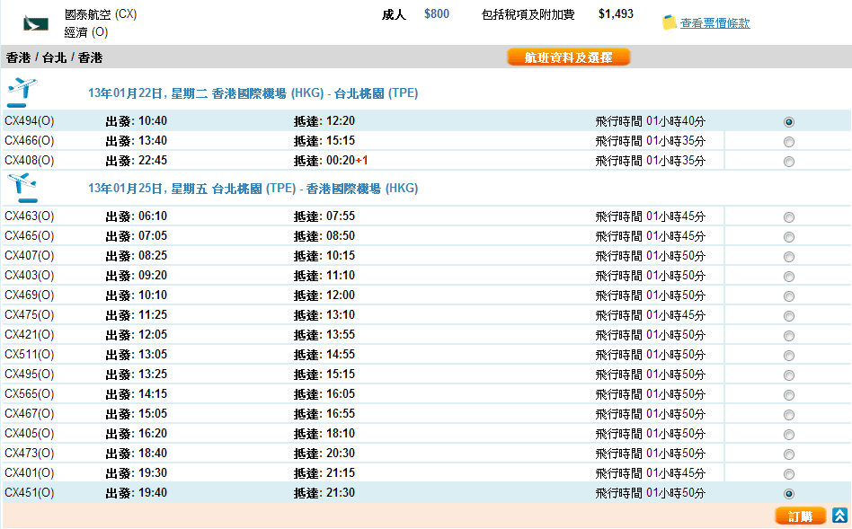
Task: Select return flight CX421 at 12:05
Action: click(789, 336)
